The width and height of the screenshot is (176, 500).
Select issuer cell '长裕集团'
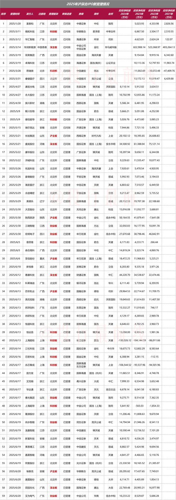click(30, 136)
